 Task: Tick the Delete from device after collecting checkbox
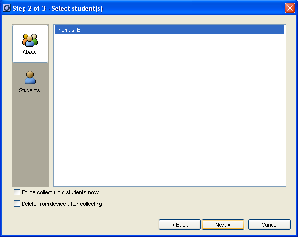(x=17, y=204)
